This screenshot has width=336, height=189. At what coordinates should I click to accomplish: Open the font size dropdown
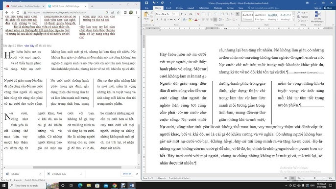pos(178,14)
